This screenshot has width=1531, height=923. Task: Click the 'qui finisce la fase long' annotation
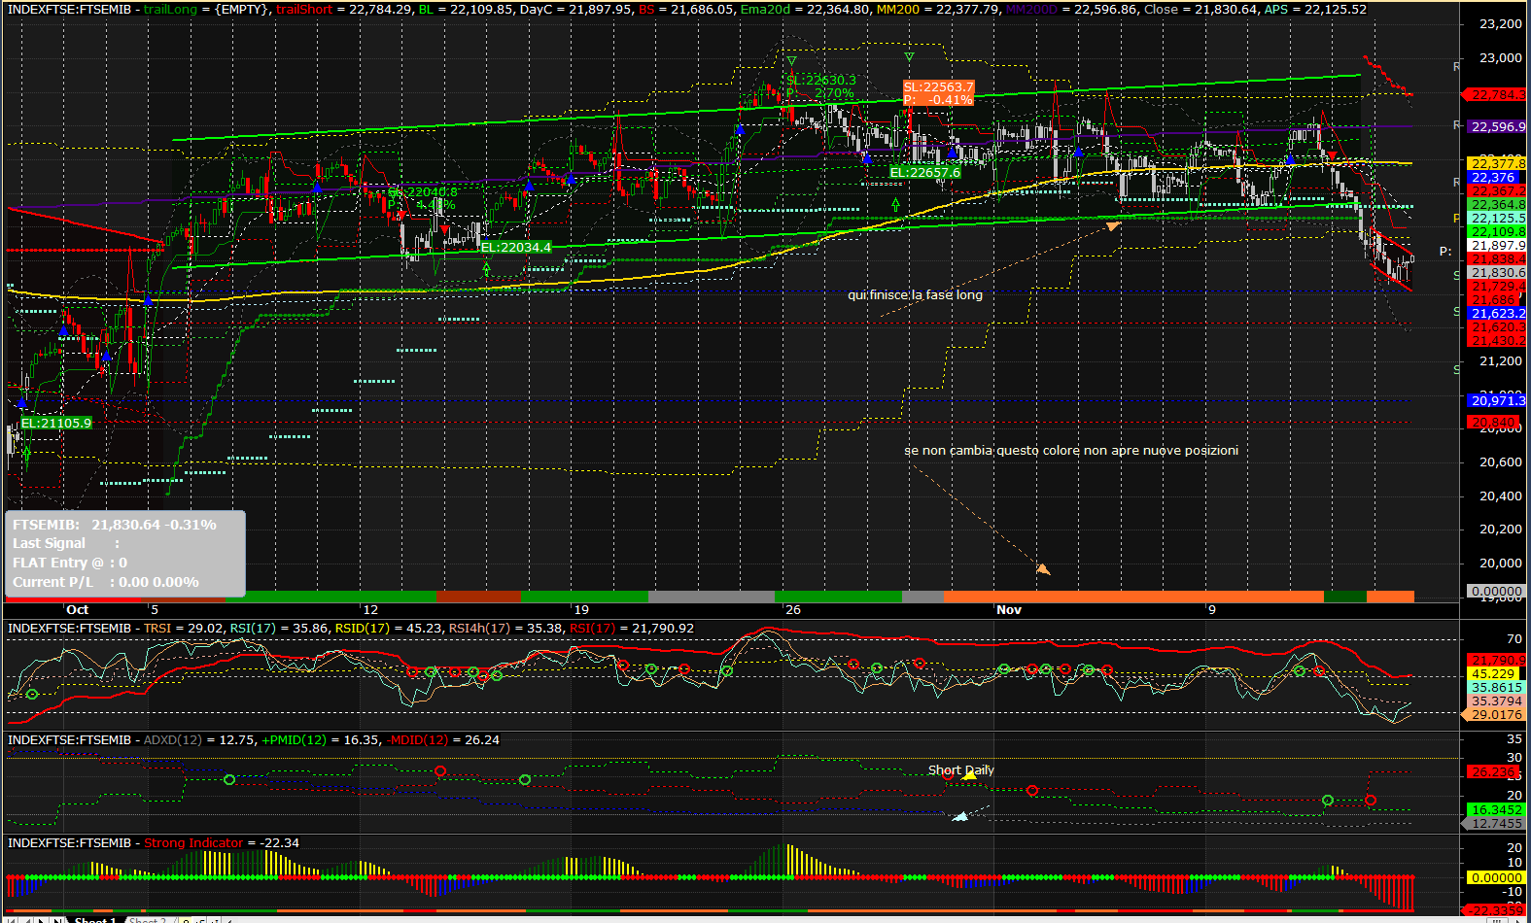(915, 294)
